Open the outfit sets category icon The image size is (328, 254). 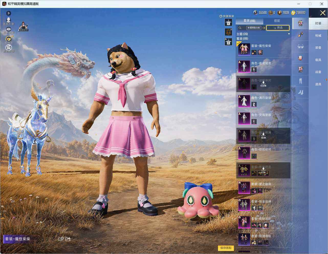click(300, 23)
